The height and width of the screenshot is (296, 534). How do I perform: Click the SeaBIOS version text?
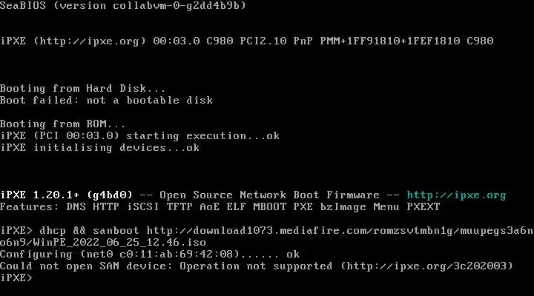pos(122,6)
